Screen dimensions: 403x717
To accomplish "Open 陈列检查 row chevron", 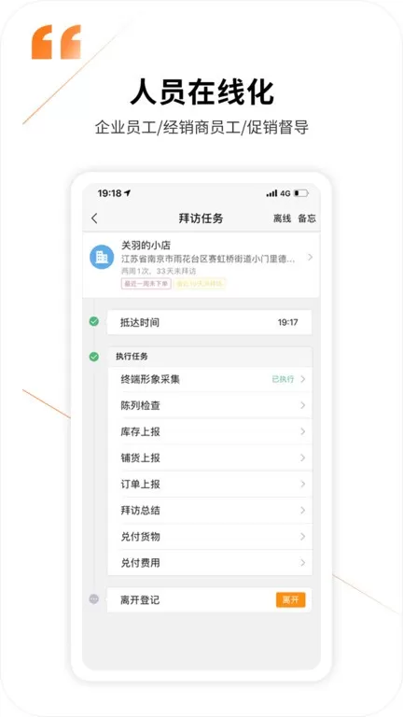I will pyautogui.click(x=302, y=405).
